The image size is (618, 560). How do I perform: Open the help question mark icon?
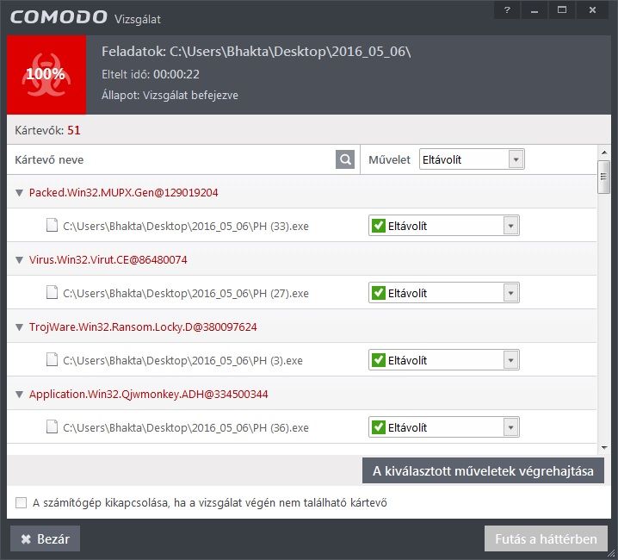coord(507,9)
